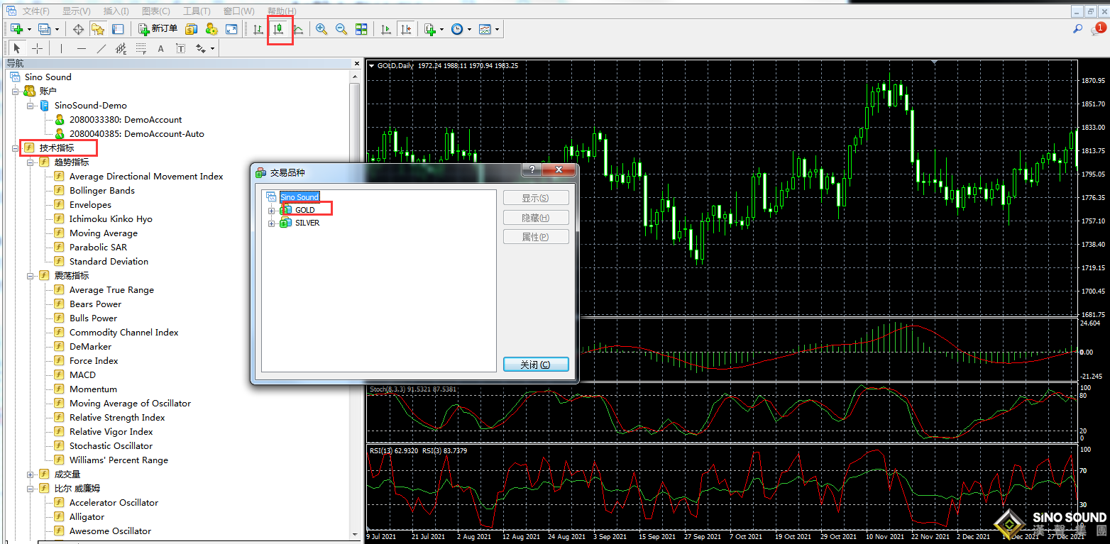This screenshot has height=544, width=1110.
Task: Switch chart to bar chart display
Action: tap(258, 29)
